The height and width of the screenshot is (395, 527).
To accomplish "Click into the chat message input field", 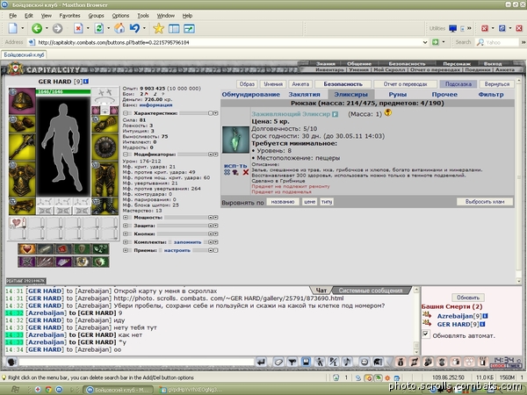I will 136,362.
